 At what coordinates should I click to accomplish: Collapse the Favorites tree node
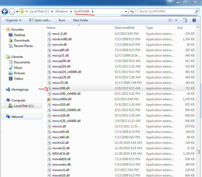pyautogui.click(x=4, y=29)
